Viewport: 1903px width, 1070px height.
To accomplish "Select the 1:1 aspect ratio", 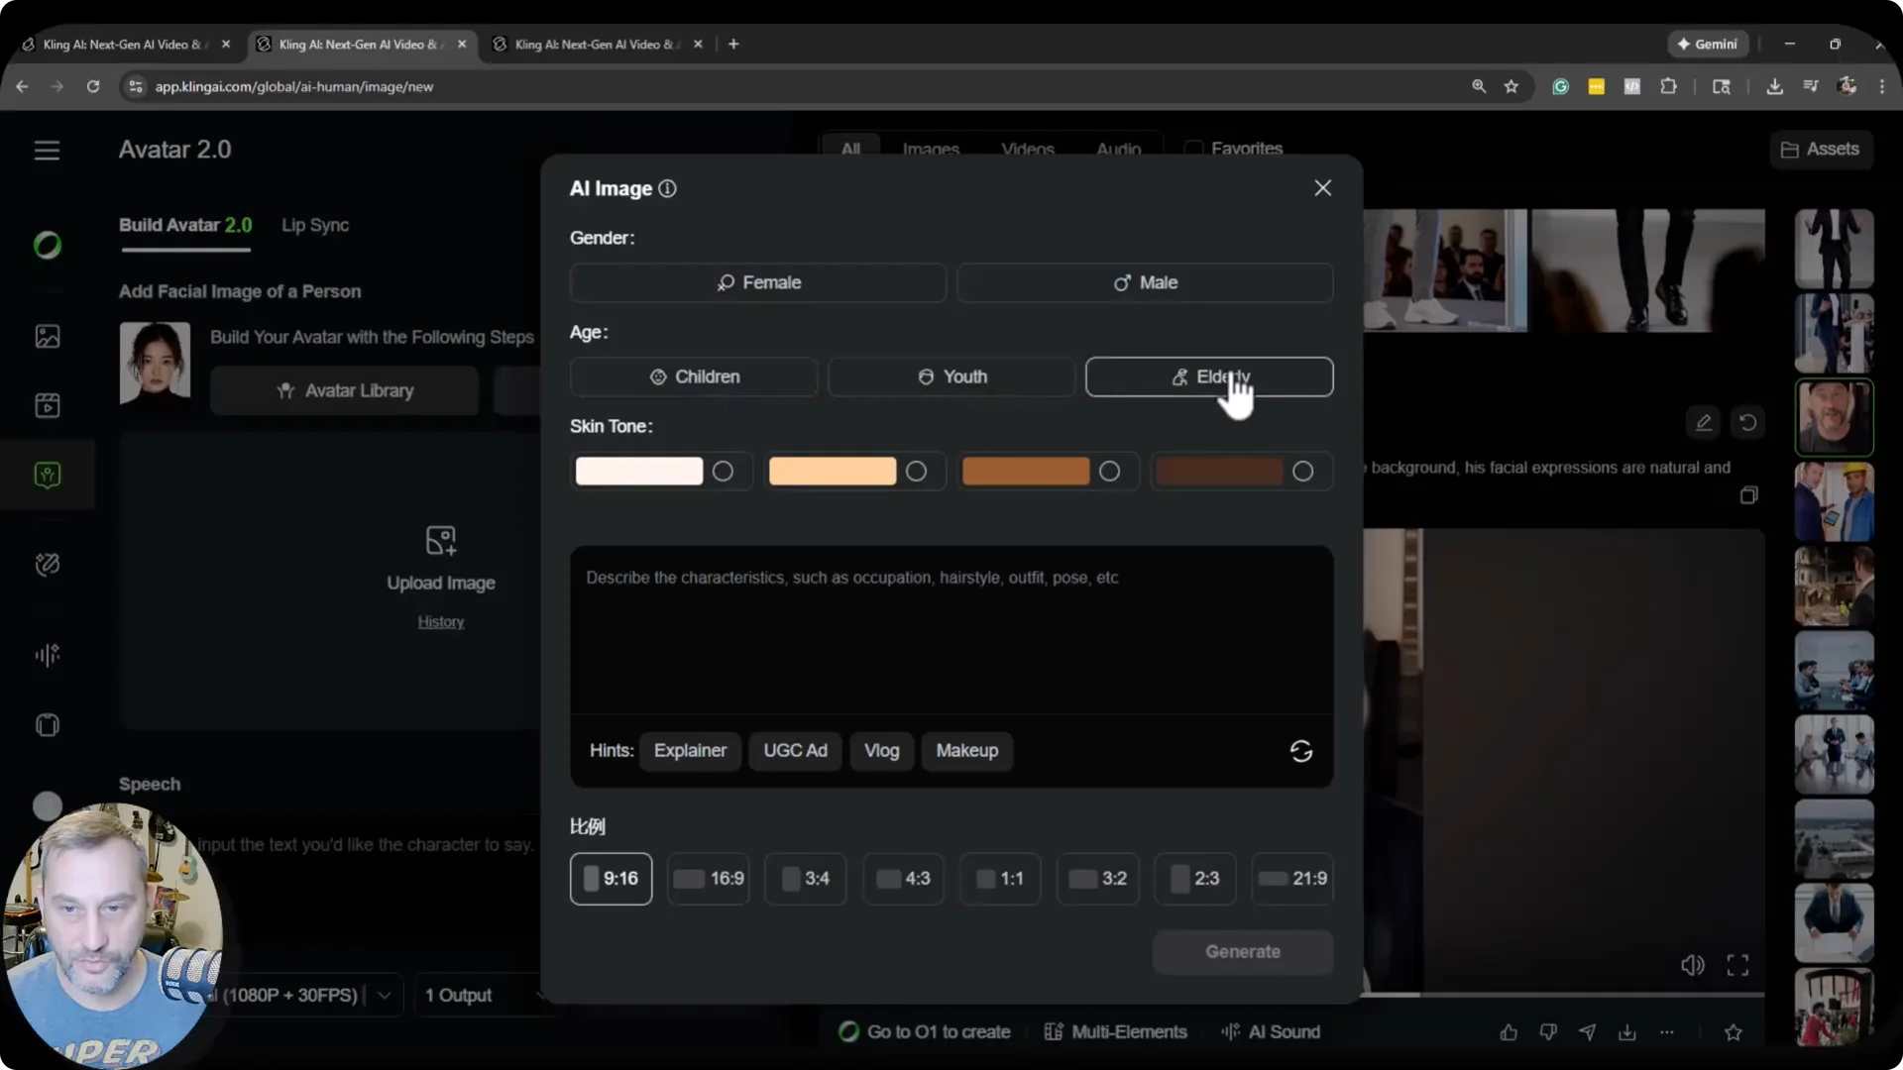I will [1000, 879].
